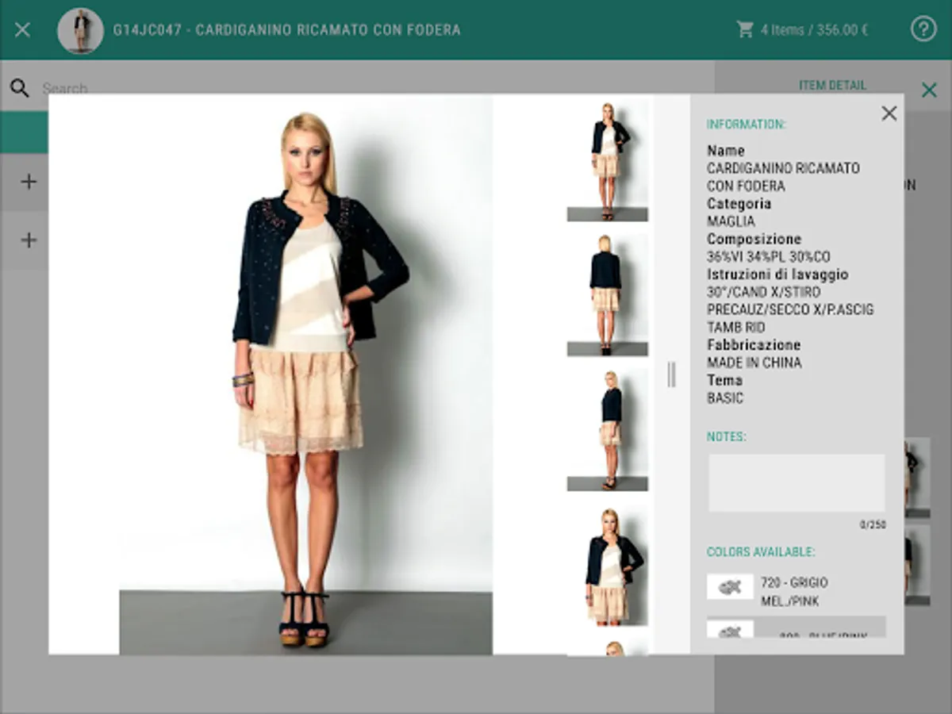Click the NOTES heading
This screenshot has height=714, width=952.
click(x=727, y=436)
